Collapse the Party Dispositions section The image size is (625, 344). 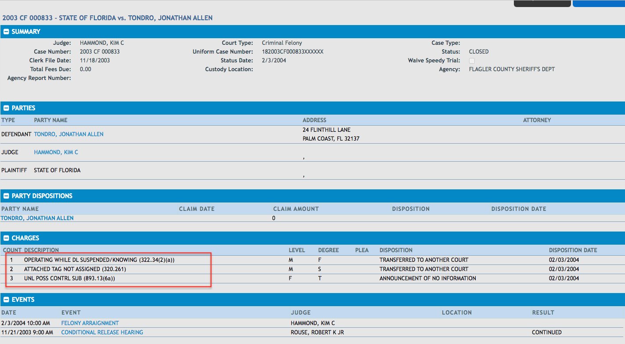pos(6,196)
